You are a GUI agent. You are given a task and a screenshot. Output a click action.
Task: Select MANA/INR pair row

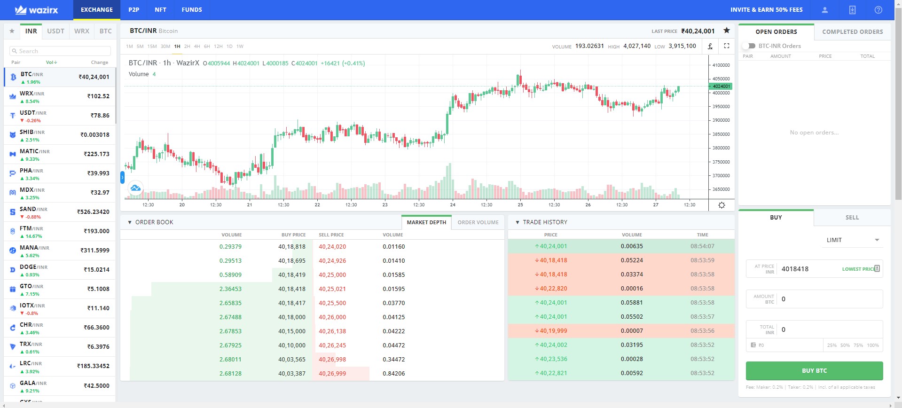click(60, 251)
